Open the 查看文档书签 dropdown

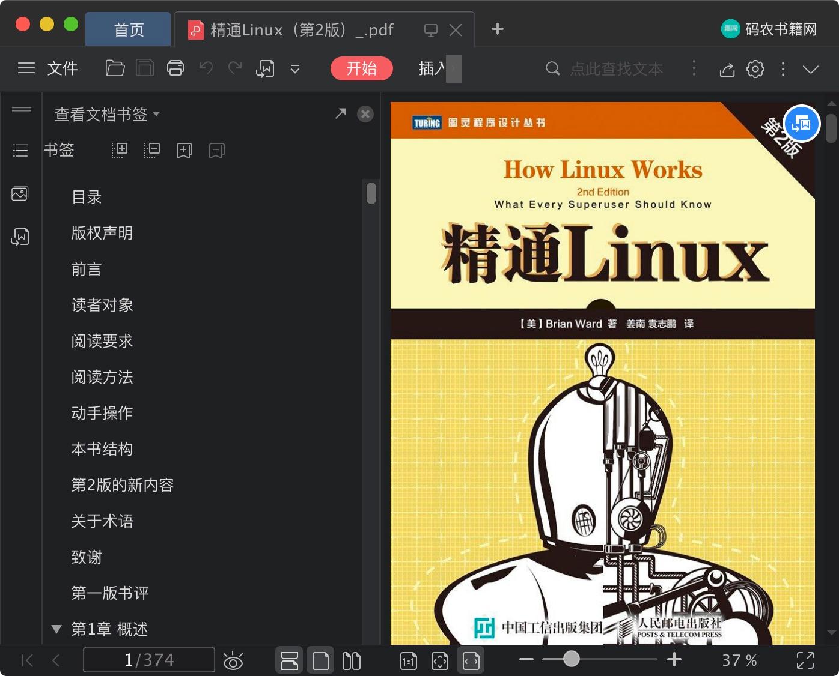click(107, 114)
